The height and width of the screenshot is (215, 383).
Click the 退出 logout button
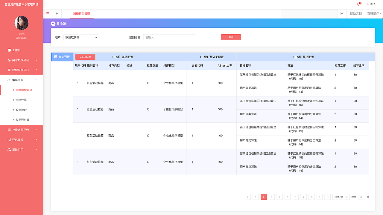(371, 4)
